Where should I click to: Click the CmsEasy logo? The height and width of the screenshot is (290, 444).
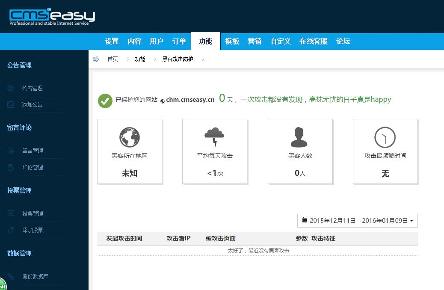(52, 17)
